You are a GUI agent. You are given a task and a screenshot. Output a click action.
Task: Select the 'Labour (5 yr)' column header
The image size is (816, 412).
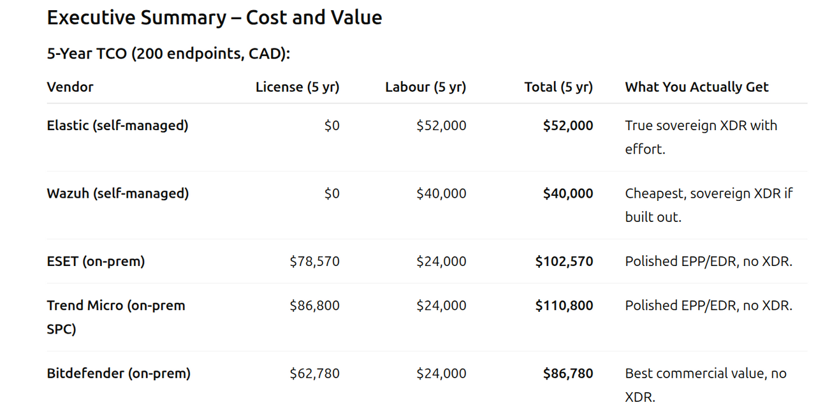pyautogui.click(x=425, y=87)
